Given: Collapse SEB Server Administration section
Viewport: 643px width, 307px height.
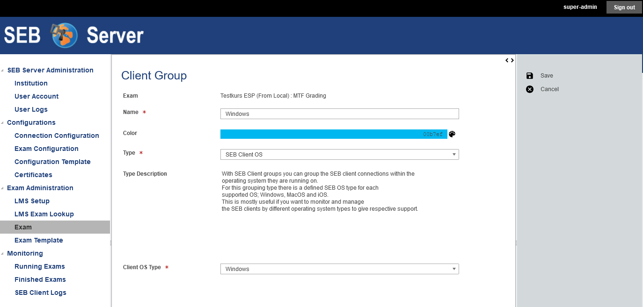Looking at the screenshot, I should 3,71.
